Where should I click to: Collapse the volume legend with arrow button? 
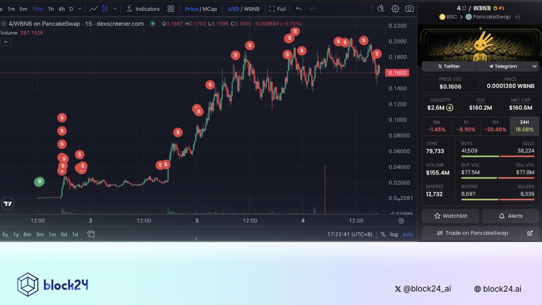pyautogui.click(x=6, y=42)
